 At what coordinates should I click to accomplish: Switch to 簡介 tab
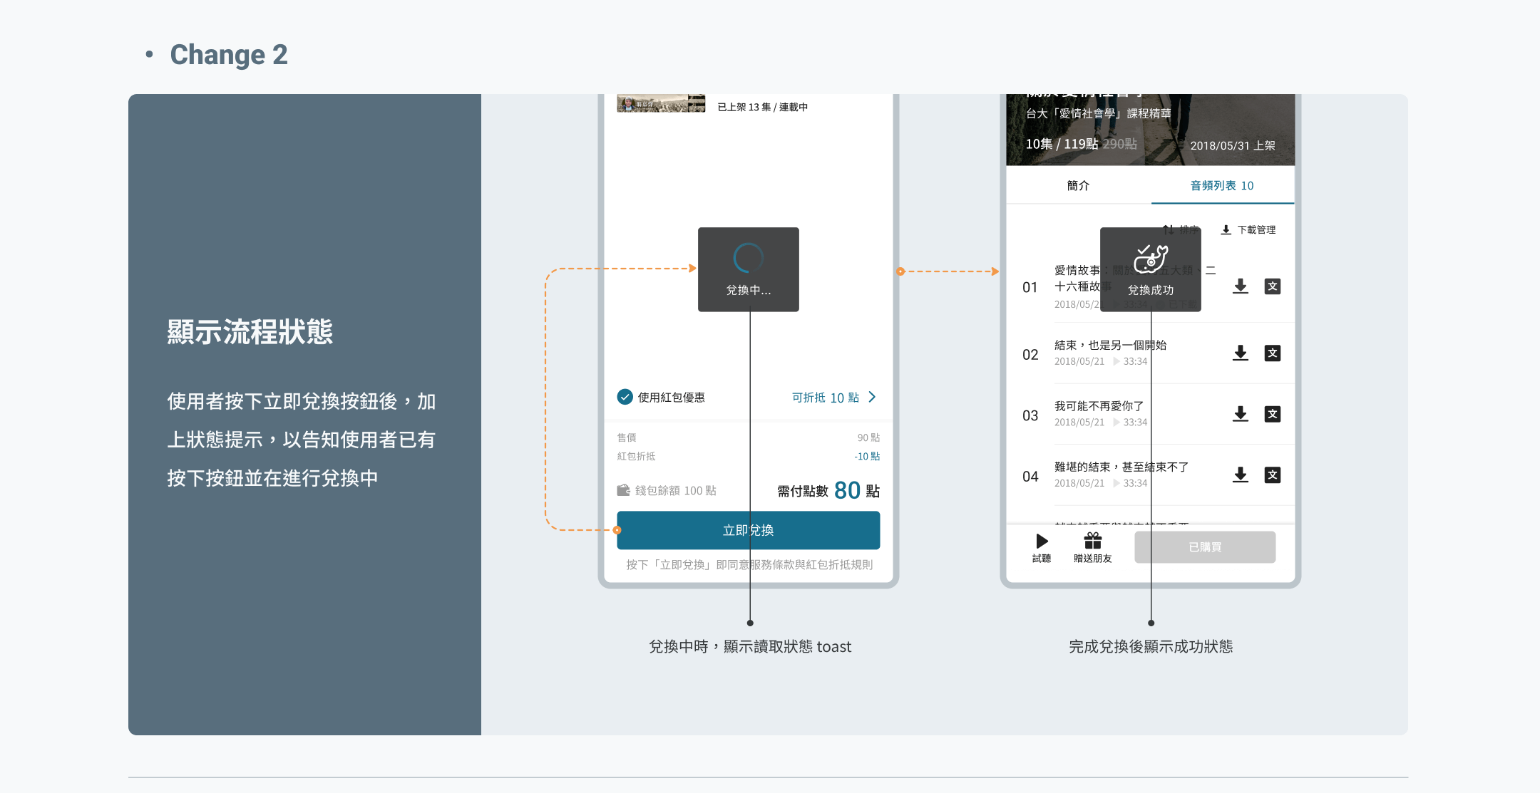[x=1078, y=185]
